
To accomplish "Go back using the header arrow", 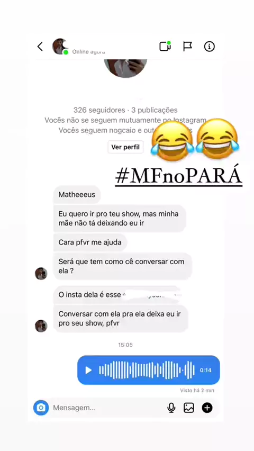I will pos(40,47).
